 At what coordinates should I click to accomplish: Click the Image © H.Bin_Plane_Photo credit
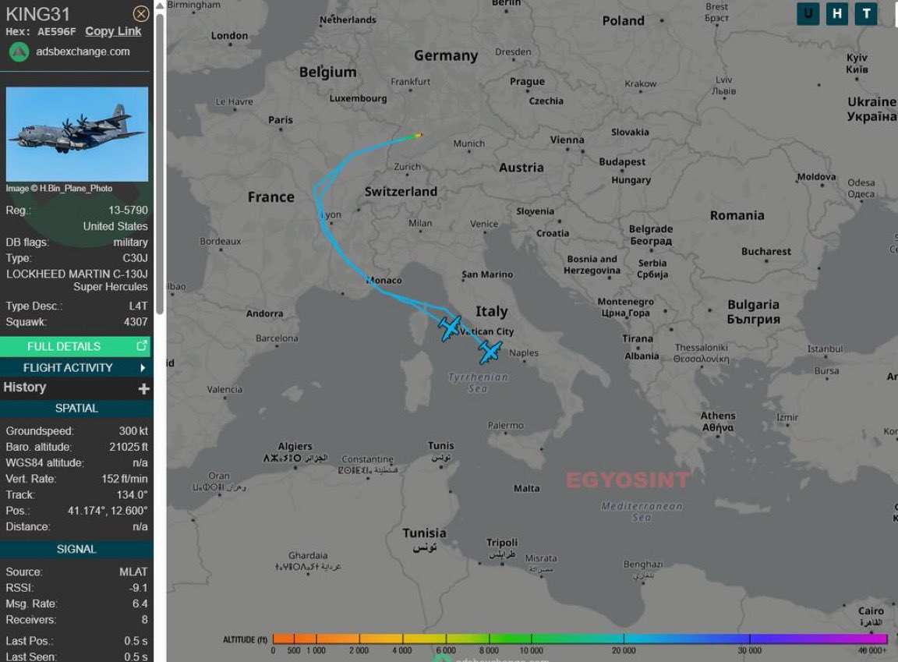pyautogui.click(x=59, y=189)
